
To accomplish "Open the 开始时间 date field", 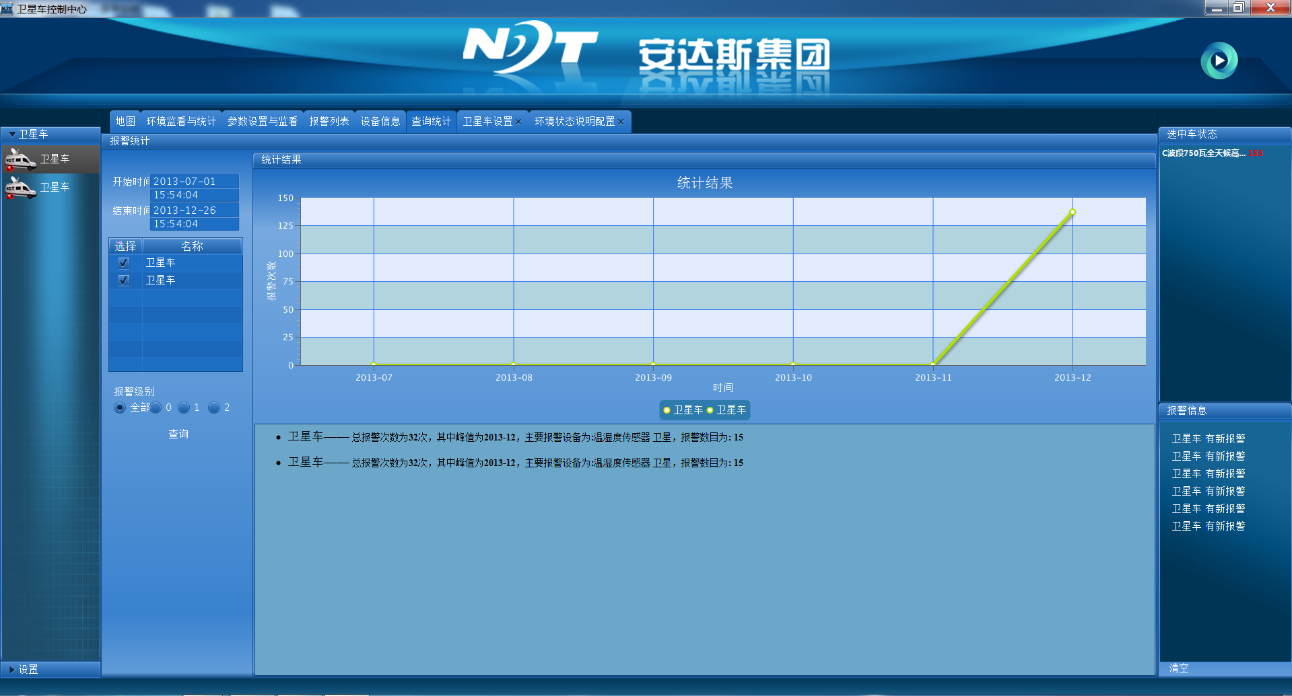I will click(195, 182).
